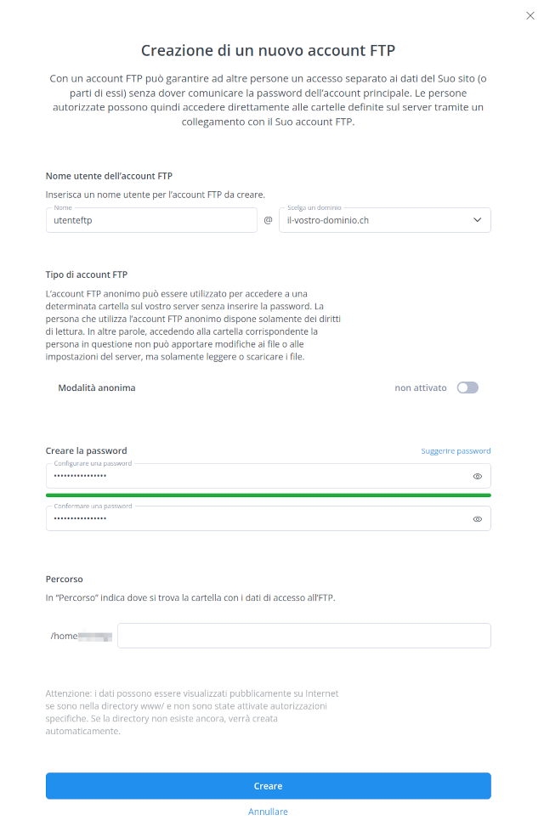Click the Creazione di un nuovo account FTP title
The image size is (544, 826).
point(269,51)
